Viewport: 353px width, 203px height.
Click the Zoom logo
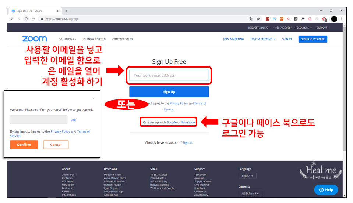35,39
